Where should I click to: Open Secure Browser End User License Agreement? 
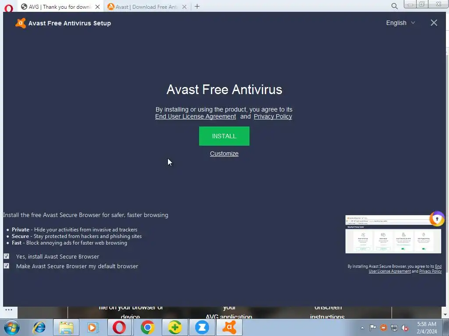[405, 269]
